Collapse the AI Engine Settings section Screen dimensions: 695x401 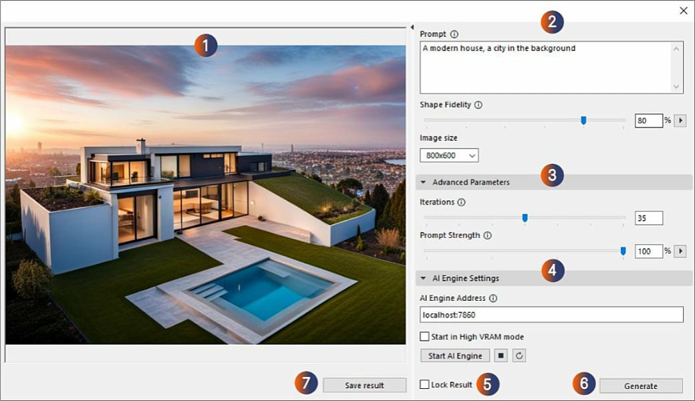(x=424, y=278)
